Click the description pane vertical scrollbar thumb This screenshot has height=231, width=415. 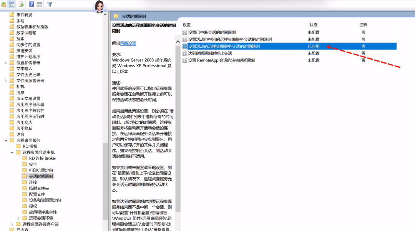coord(178,128)
